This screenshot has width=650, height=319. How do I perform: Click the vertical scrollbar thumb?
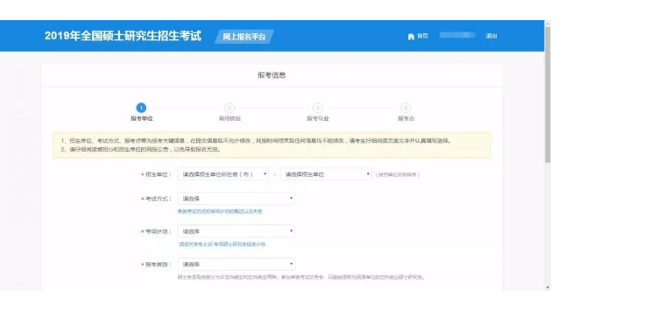548,95
